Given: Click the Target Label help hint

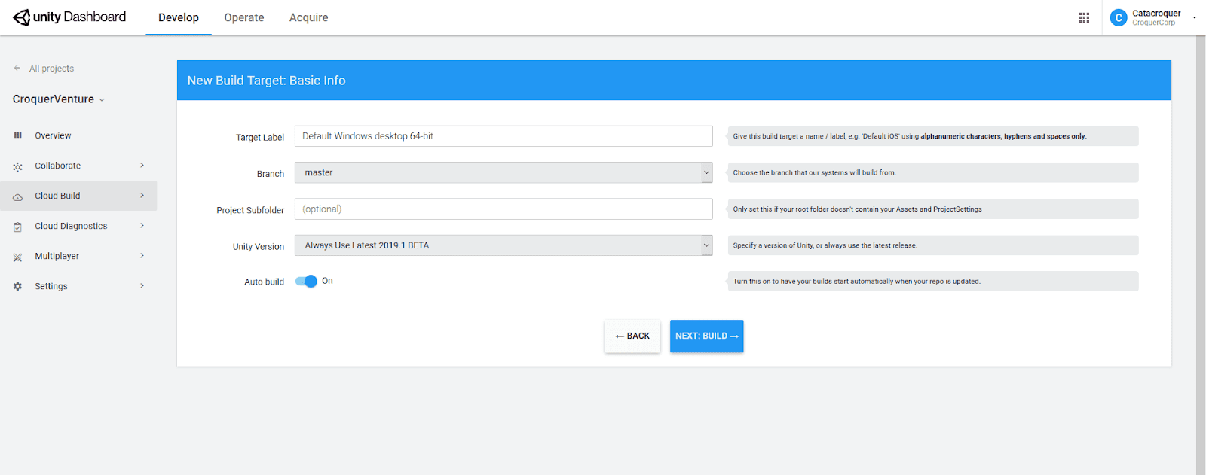Looking at the screenshot, I should 932,136.
